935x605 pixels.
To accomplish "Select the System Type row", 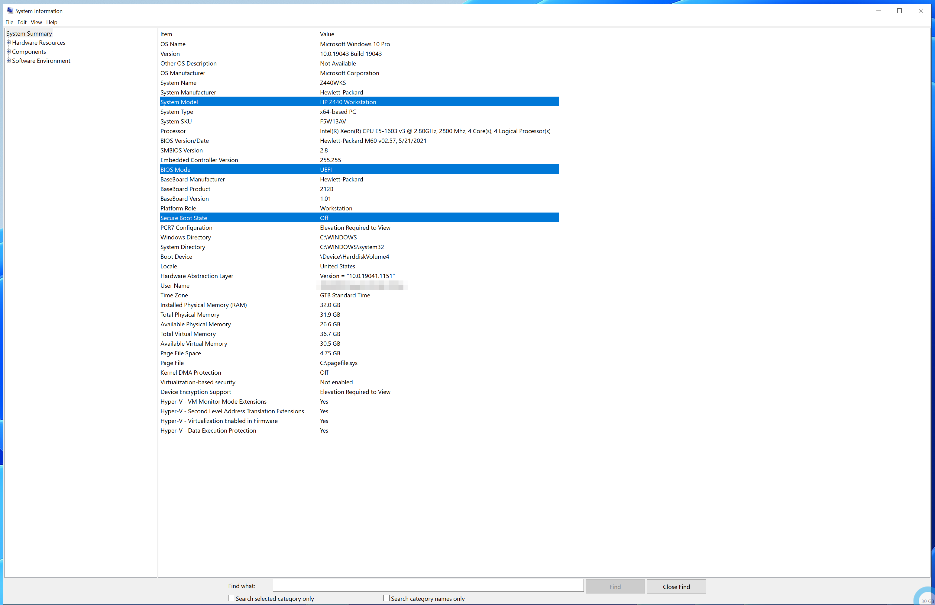I will 359,112.
